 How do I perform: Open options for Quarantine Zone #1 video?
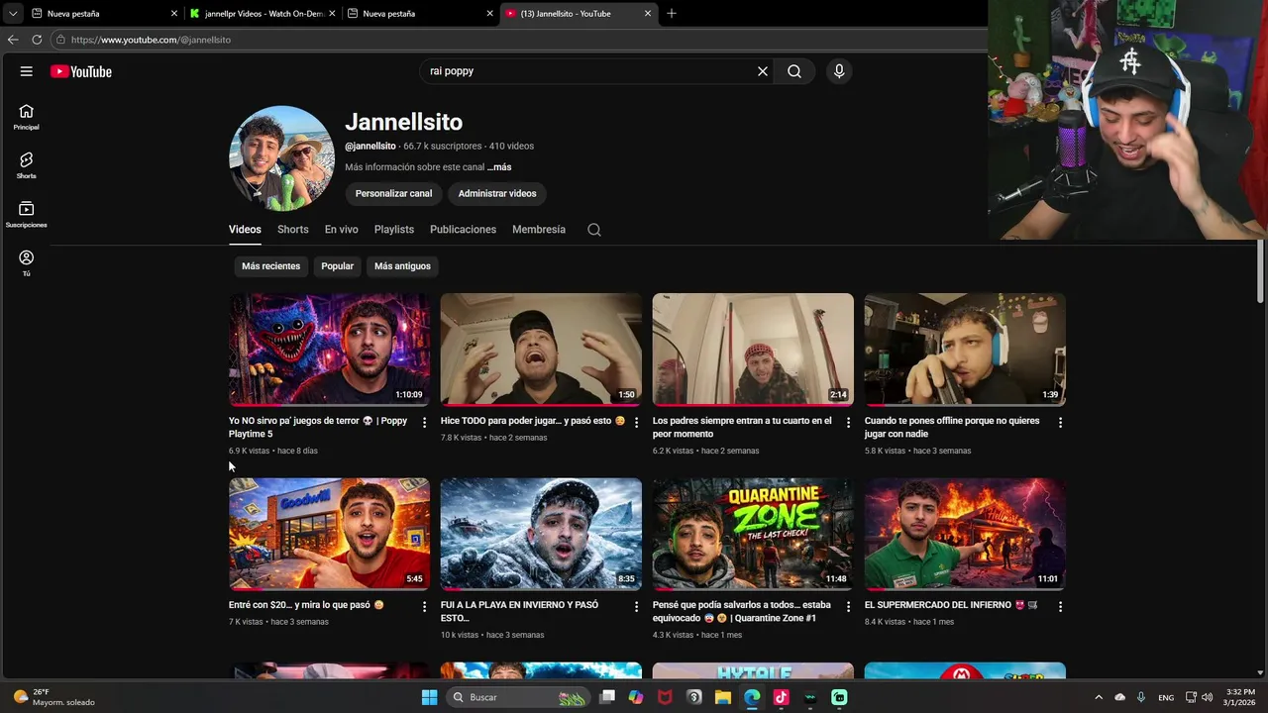[848, 607]
